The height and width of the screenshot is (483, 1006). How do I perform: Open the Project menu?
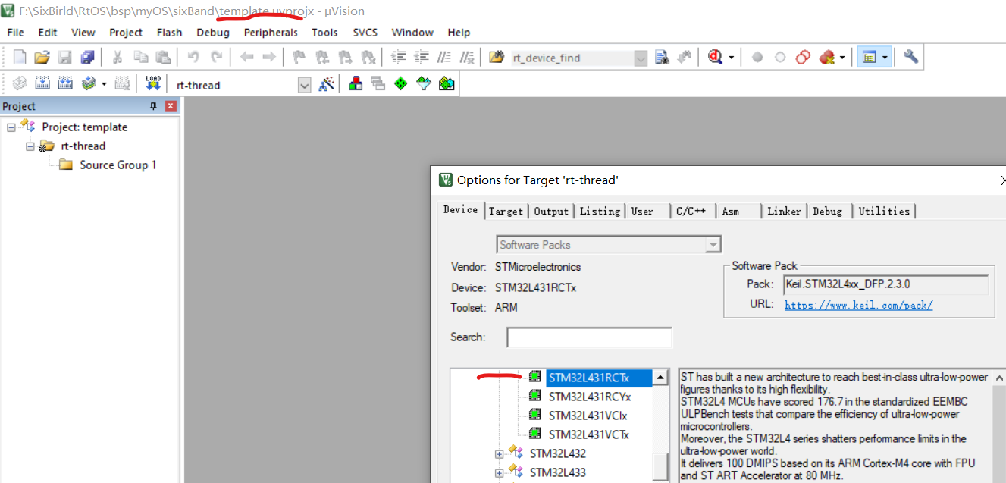point(126,33)
